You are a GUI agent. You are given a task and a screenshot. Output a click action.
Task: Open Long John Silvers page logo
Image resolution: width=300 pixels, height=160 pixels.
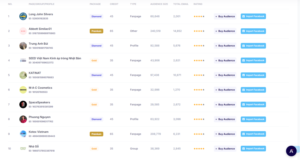23,16
